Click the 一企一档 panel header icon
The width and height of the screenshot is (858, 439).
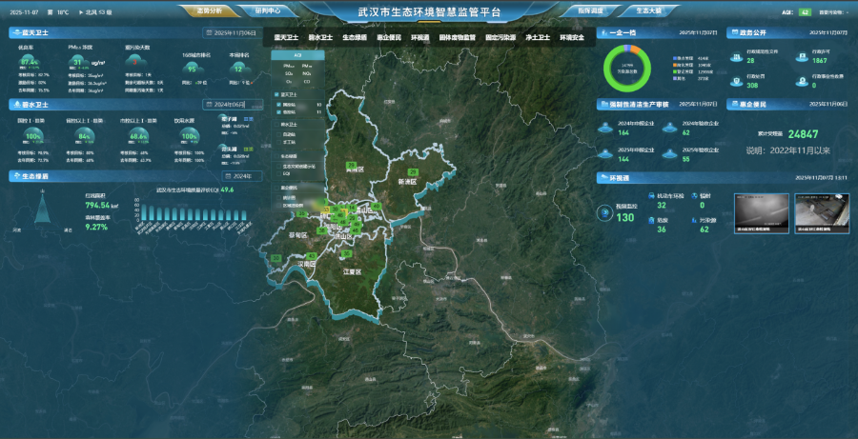click(x=603, y=33)
